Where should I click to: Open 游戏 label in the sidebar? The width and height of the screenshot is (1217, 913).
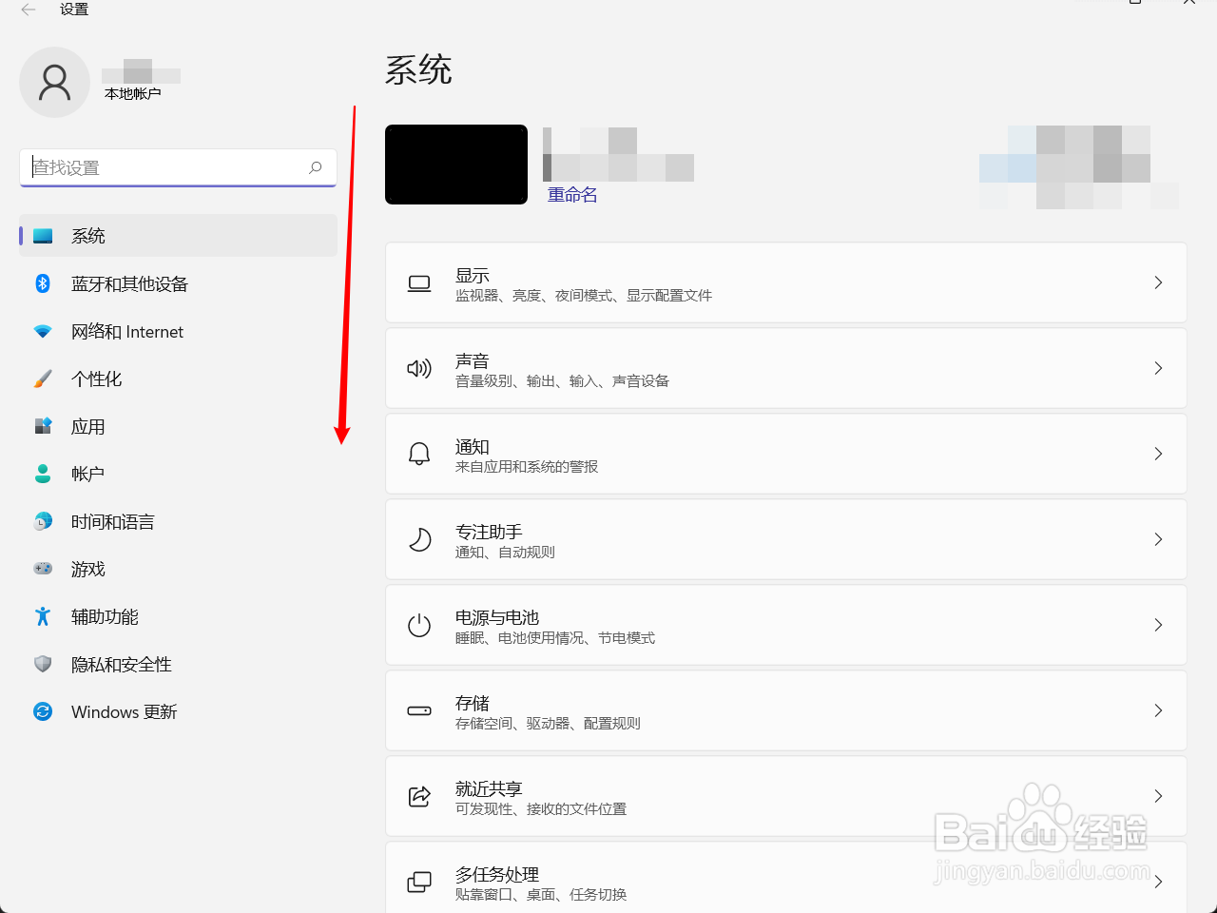click(88, 569)
